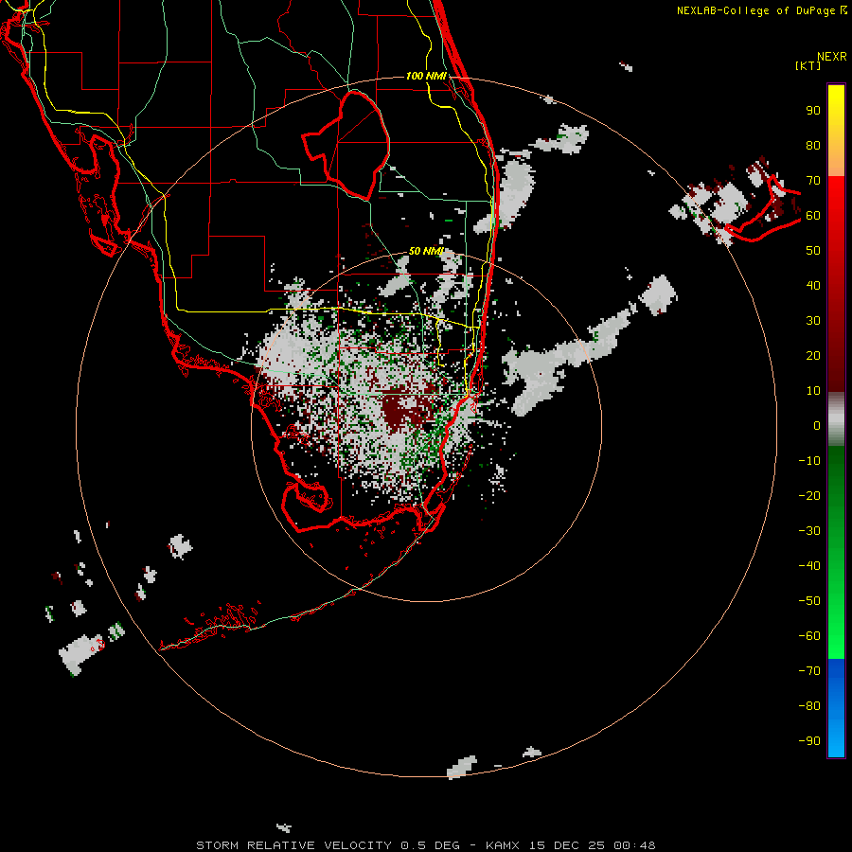Click the 10 value on the velocity scale
Screen dimensions: 852x852
pos(813,391)
